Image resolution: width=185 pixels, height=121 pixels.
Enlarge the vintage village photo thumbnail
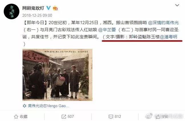[57, 75]
